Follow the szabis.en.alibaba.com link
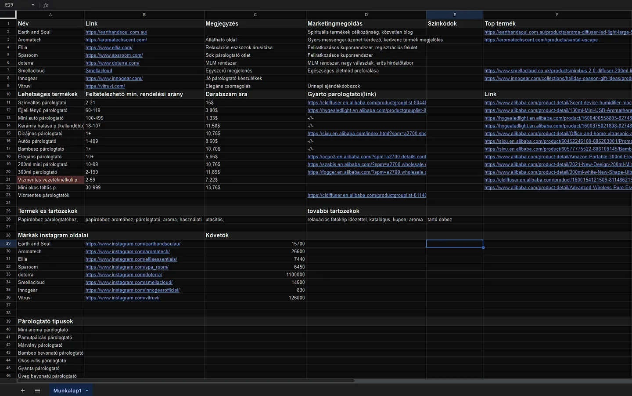632x396 pixels. tap(366, 164)
